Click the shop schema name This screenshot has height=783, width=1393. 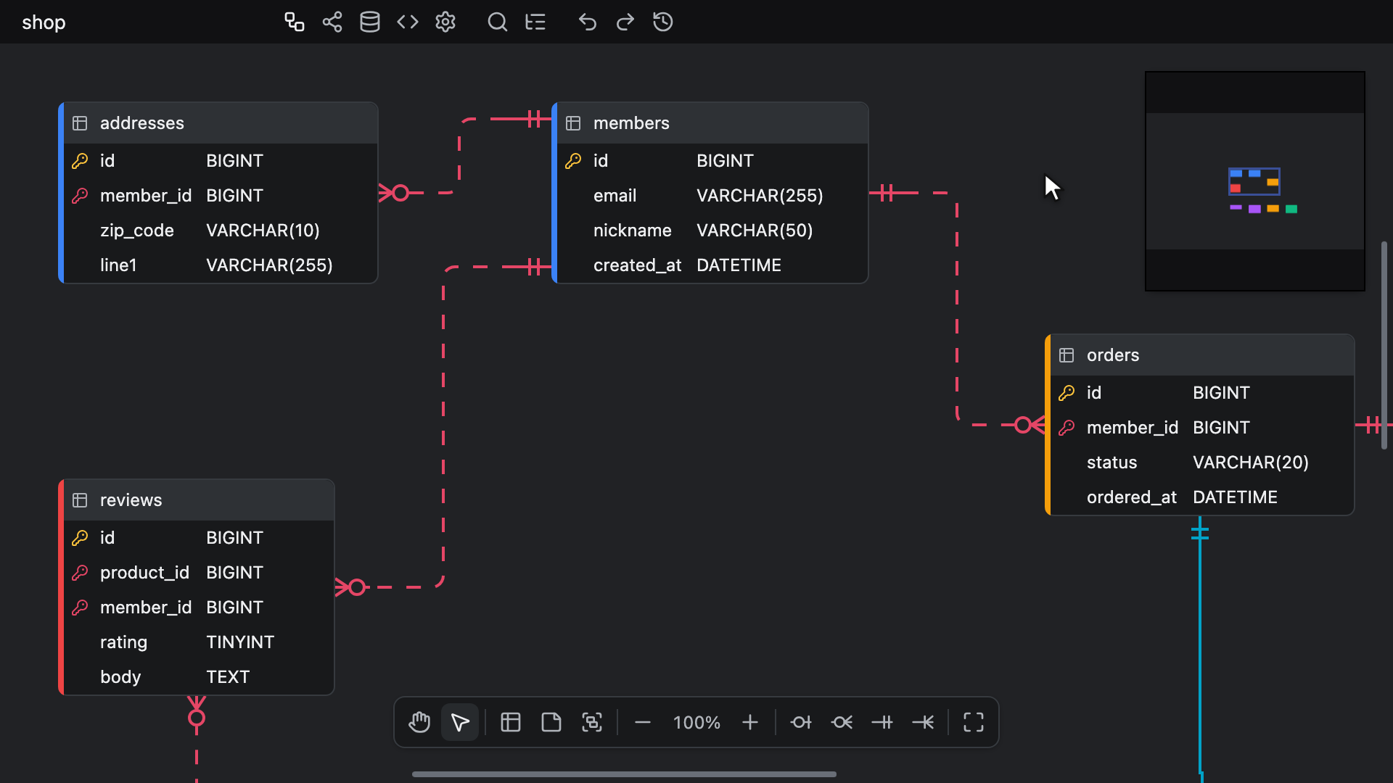coord(44,22)
